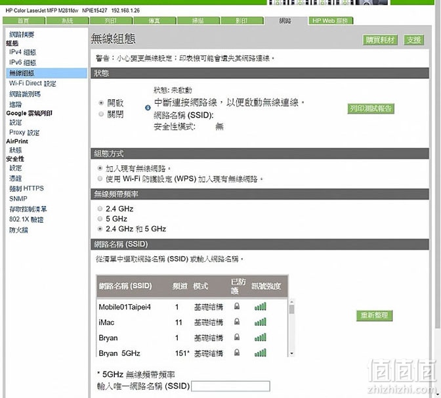Viewport: 441px width, 398px height.
Task: Click the 模式 column header
Action: (201, 286)
